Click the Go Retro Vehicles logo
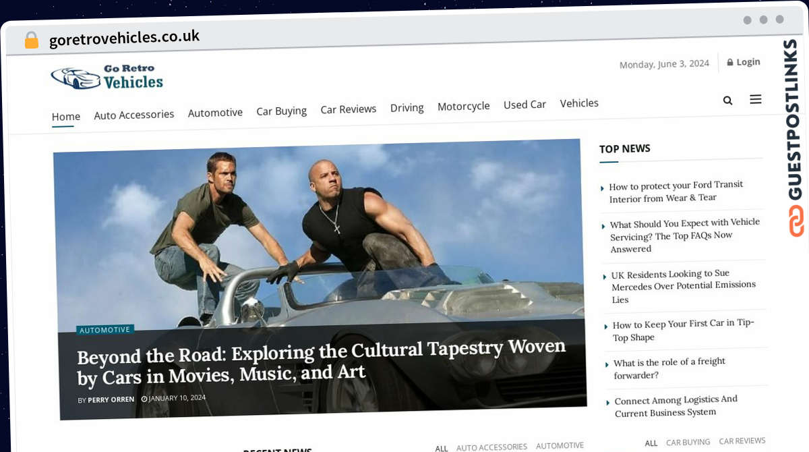The height and width of the screenshot is (452, 809). click(x=107, y=78)
